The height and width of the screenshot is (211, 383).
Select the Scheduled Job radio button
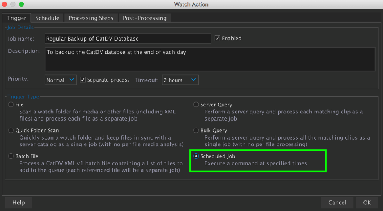coord(196,156)
